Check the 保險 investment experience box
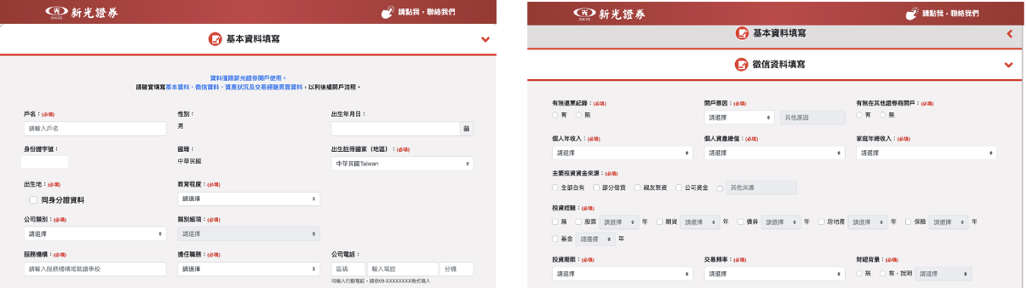 [908, 222]
